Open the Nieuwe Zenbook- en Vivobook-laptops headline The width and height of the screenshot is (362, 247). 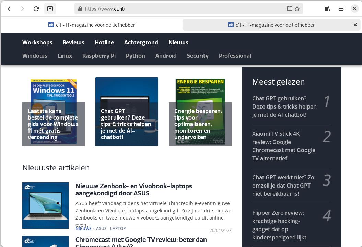click(134, 190)
